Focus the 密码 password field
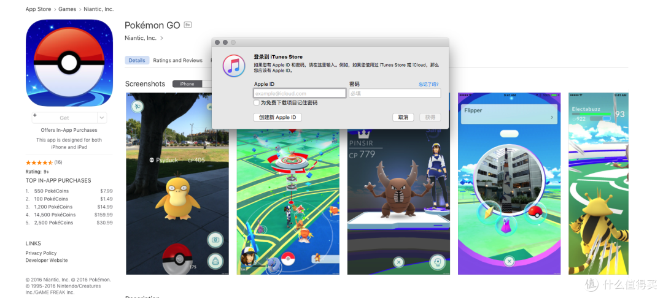 [x=395, y=93]
